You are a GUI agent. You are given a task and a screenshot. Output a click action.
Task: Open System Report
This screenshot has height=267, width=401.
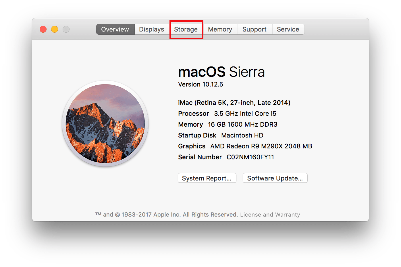click(x=207, y=178)
